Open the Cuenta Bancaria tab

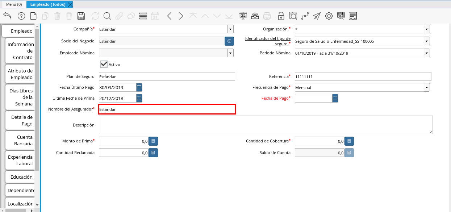[x=21, y=140]
